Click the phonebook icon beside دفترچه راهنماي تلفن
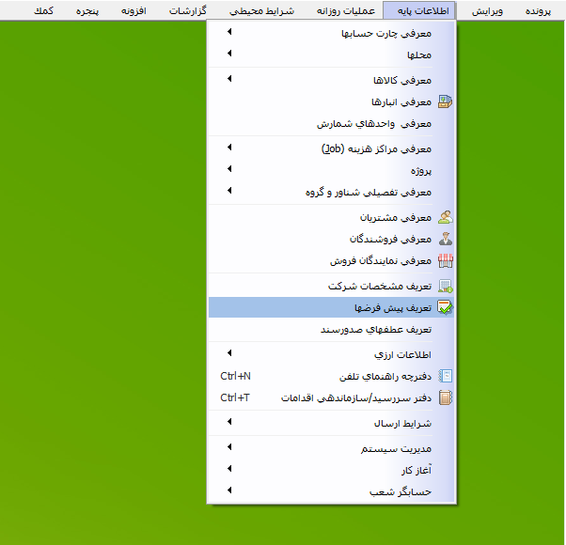Viewport: 566px width, 545px height. click(445, 376)
